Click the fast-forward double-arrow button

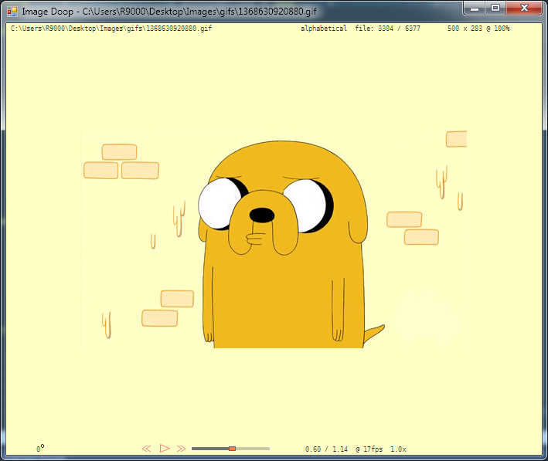[x=181, y=449]
